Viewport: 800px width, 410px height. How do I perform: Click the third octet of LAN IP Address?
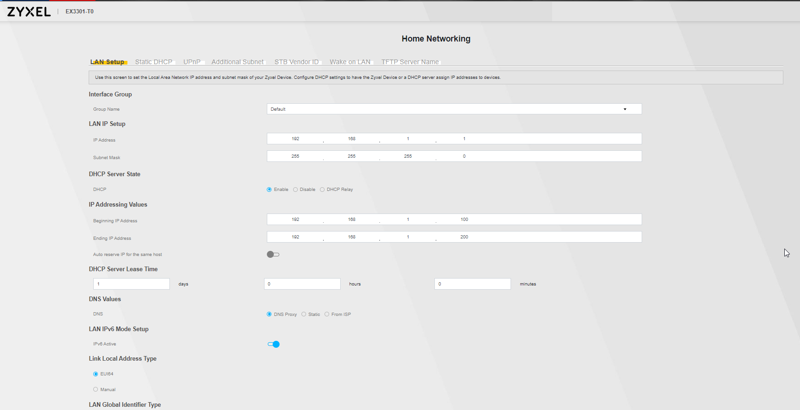coord(408,139)
